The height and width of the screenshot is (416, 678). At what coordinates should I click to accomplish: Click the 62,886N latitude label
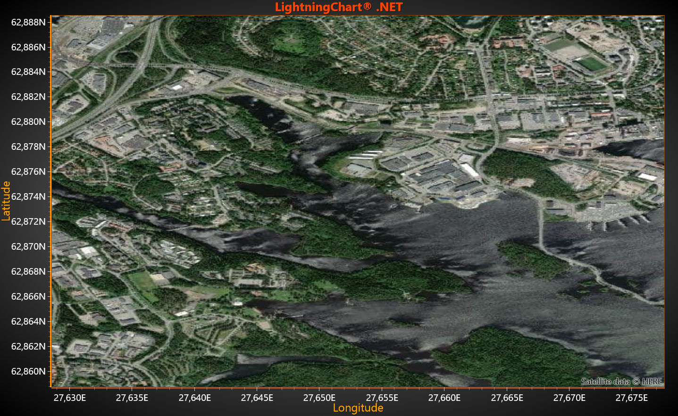tap(28, 47)
